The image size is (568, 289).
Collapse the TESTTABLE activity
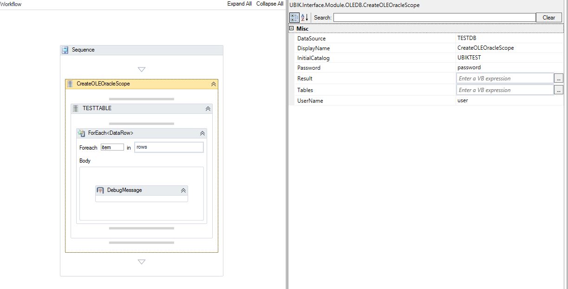tap(208, 109)
